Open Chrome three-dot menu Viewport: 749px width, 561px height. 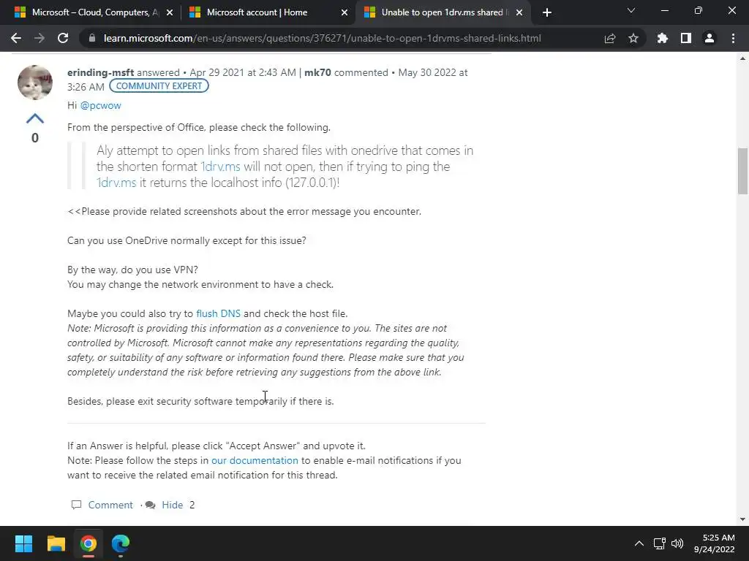coord(733,38)
